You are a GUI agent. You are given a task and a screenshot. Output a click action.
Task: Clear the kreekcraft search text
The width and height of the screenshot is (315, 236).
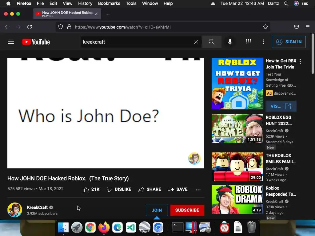click(196, 42)
